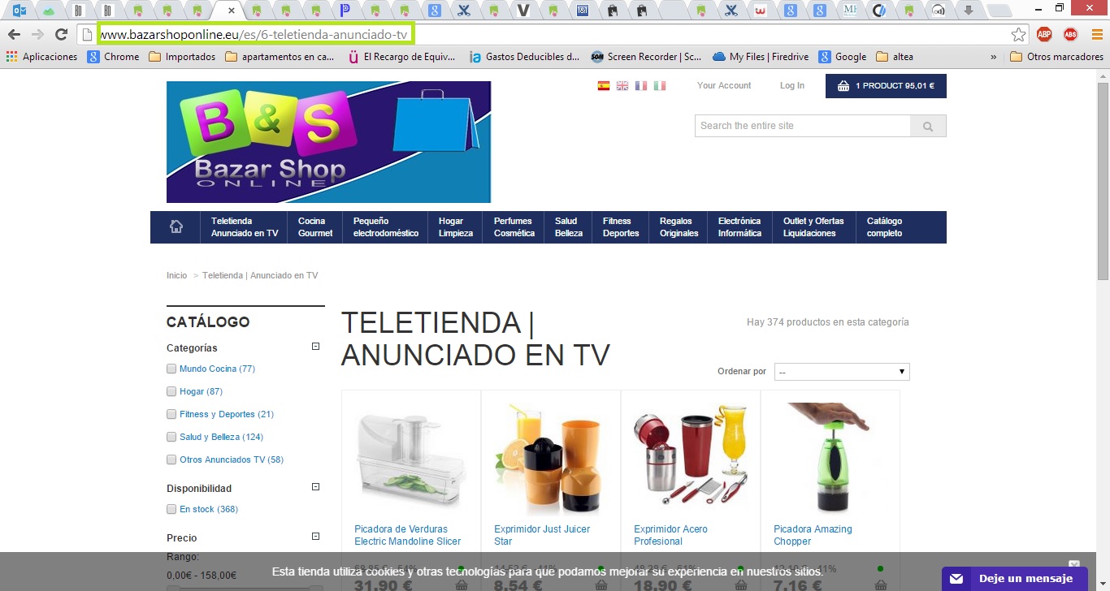Focus the Search the entire site field
This screenshot has width=1110, height=591.
click(803, 126)
